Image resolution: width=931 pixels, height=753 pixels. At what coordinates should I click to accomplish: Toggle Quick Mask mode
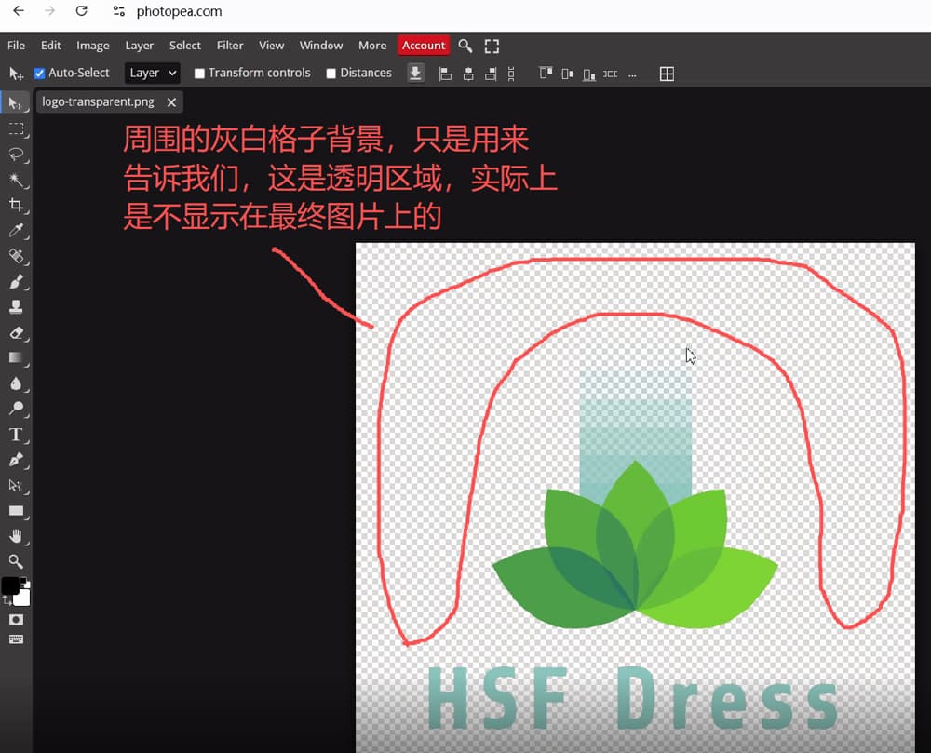[16, 620]
